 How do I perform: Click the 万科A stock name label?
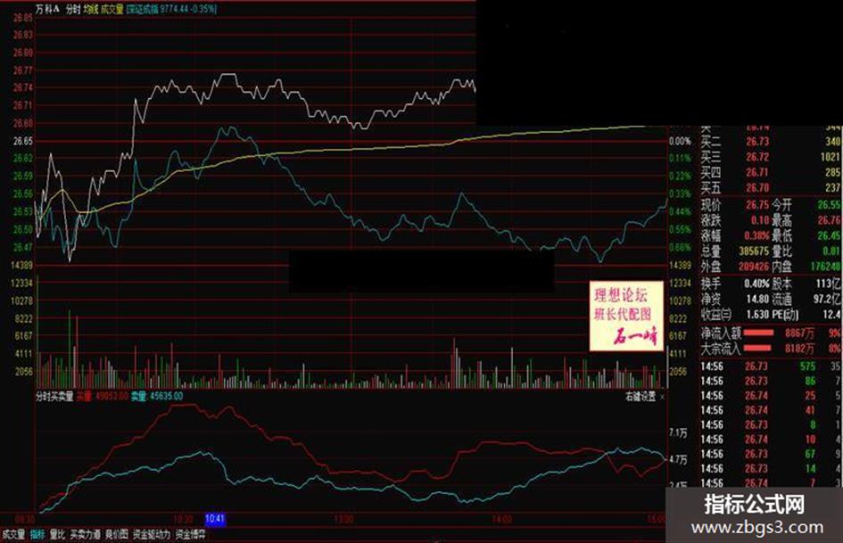(47, 9)
